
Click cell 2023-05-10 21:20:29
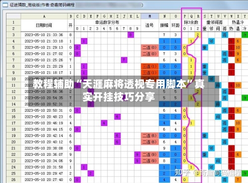point(44,66)
